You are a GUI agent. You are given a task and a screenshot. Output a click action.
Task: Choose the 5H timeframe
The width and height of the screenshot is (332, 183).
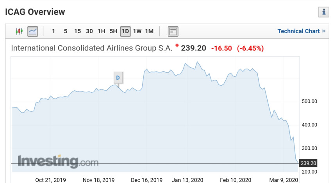[113, 31]
